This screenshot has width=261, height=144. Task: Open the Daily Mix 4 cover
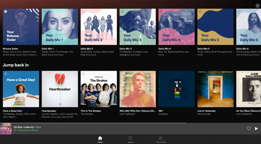coord(176,27)
